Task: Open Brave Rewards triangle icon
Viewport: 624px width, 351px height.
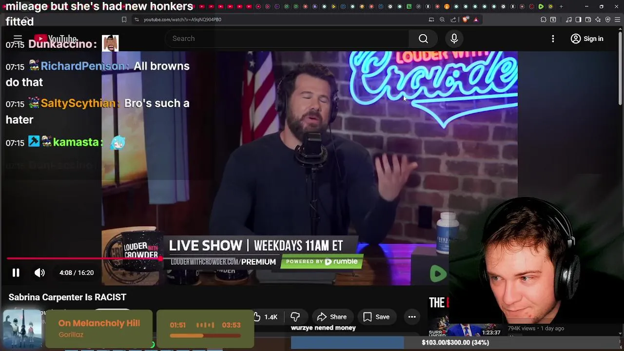Action: (x=476, y=19)
